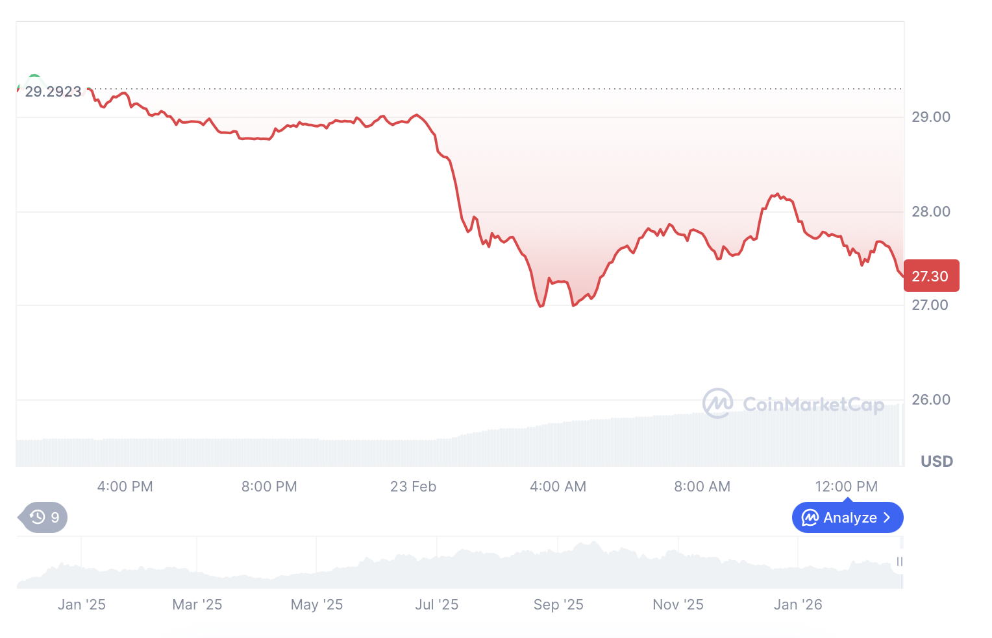Viewport: 992px width, 638px height.
Task: Click the 12:00 PM time axis label
Action: coord(846,486)
